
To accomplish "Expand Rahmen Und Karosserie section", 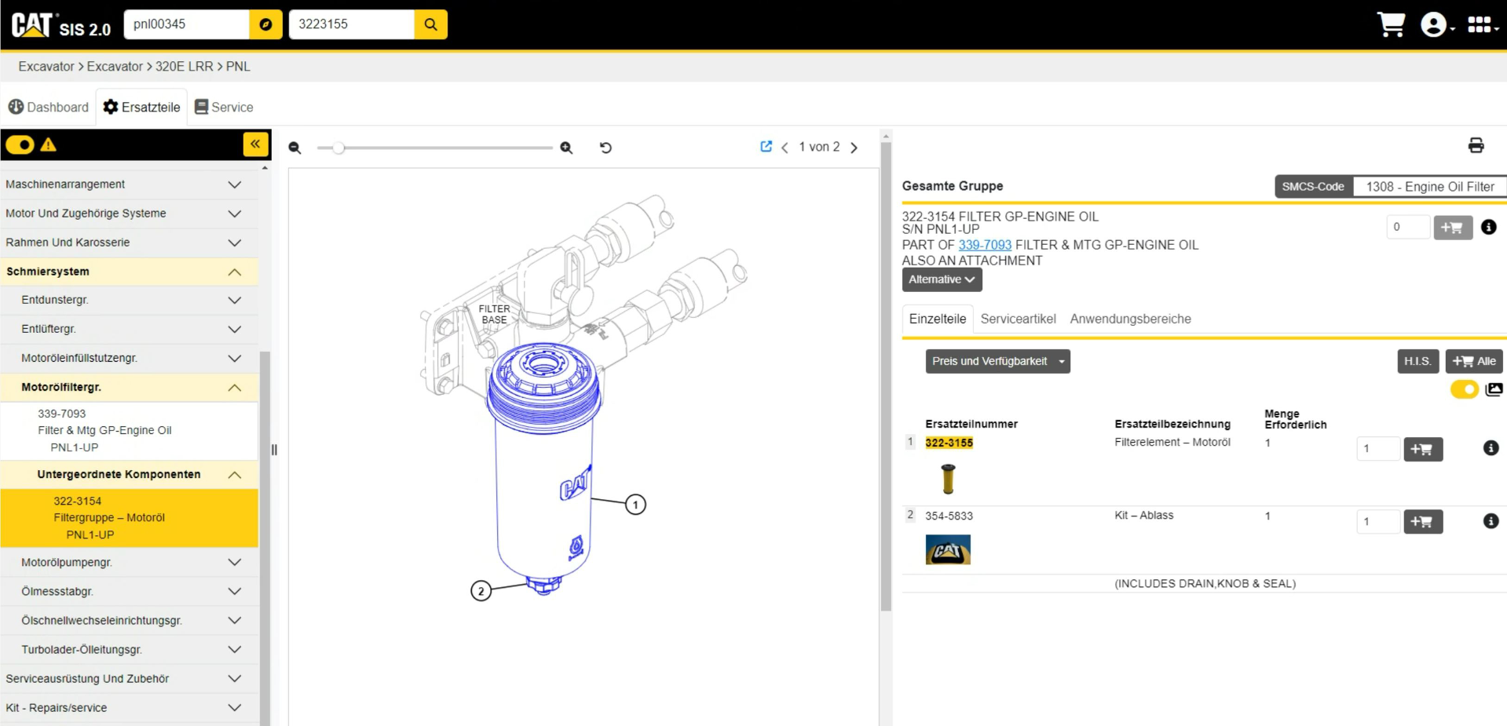I will coord(129,243).
